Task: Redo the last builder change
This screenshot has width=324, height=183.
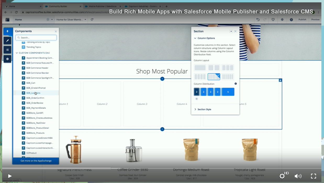Action: (x=265, y=20)
